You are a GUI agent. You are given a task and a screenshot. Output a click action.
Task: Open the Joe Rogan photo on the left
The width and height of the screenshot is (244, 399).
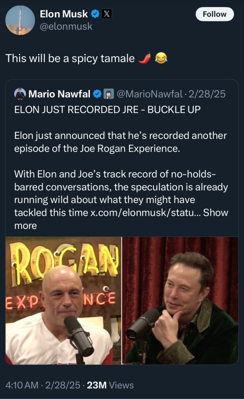[63, 300]
